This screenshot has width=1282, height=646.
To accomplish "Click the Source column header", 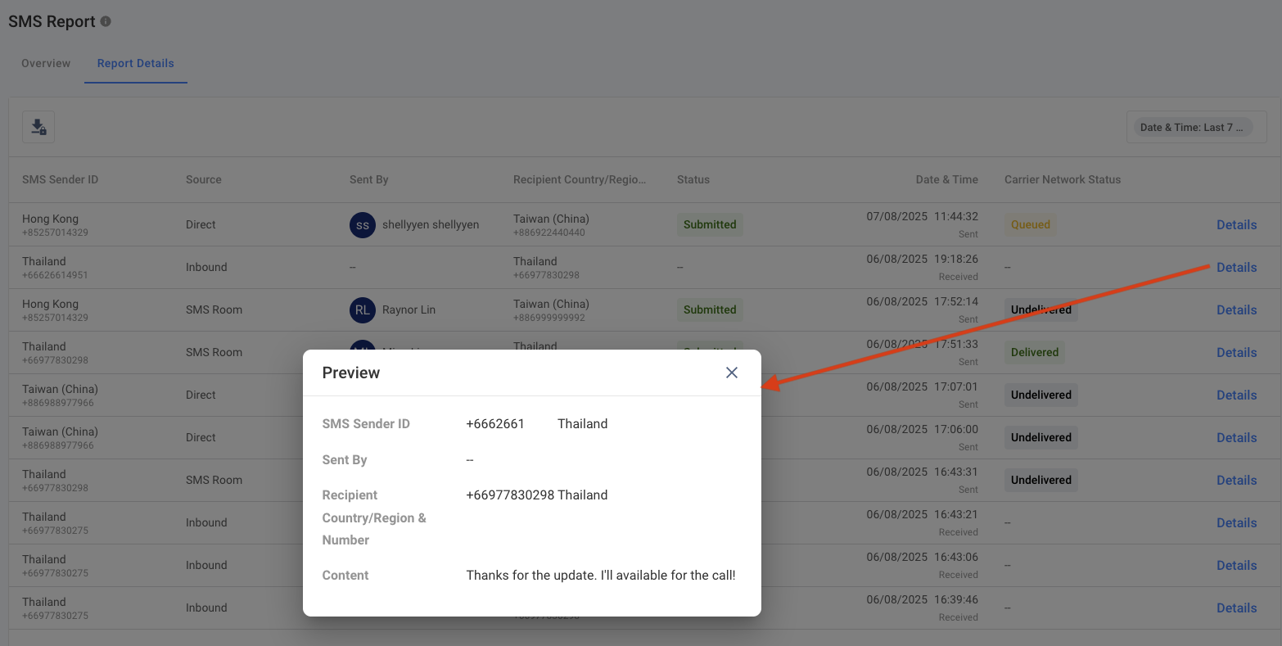I will click(x=204, y=179).
